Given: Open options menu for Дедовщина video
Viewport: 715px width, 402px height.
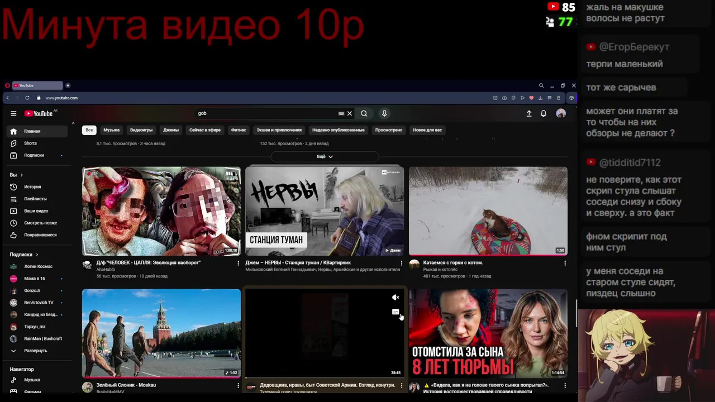Looking at the screenshot, I should (x=401, y=385).
